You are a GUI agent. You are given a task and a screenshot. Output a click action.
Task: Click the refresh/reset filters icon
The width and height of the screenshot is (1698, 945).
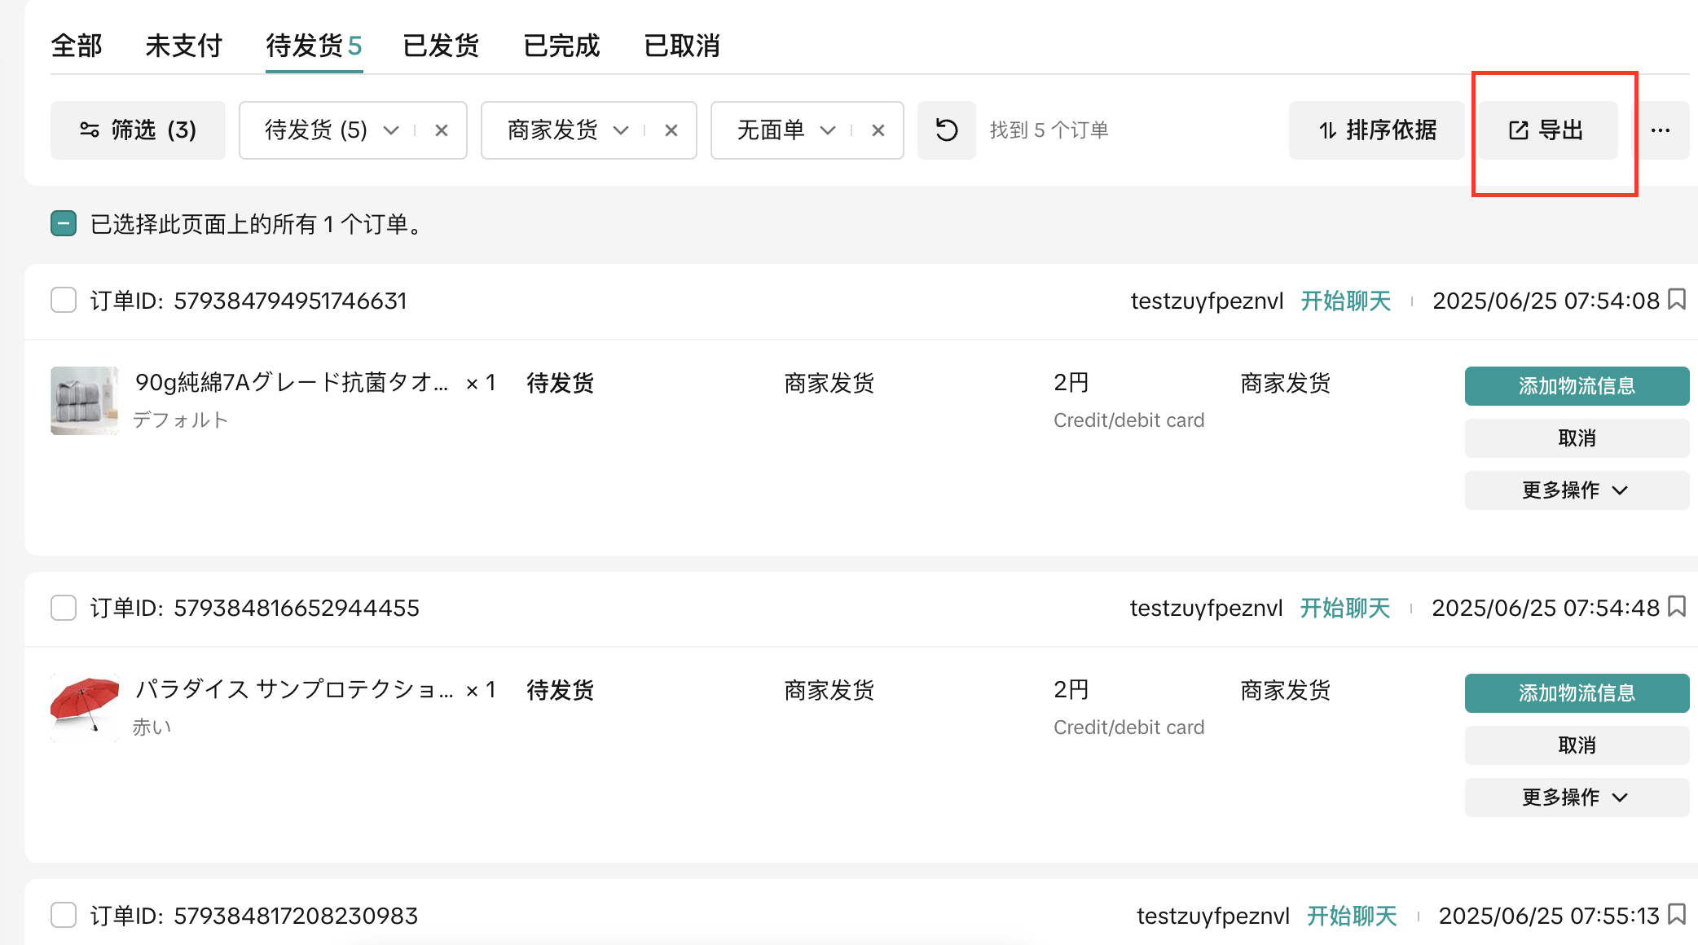[946, 130]
